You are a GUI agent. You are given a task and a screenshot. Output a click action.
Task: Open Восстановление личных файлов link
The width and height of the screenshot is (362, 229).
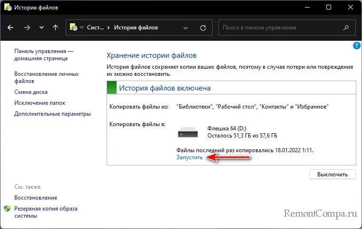coord(46,78)
